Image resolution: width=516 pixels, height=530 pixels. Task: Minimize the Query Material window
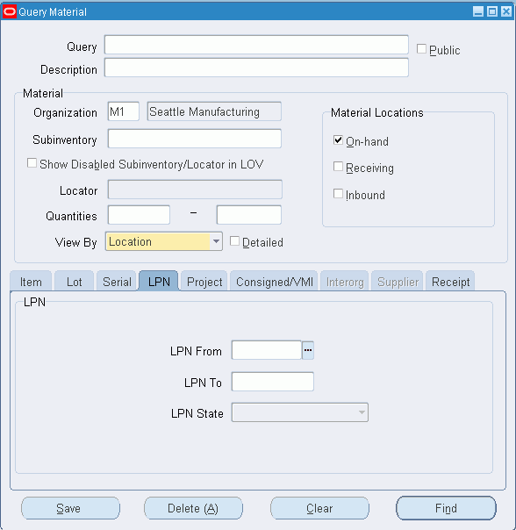click(x=478, y=11)
